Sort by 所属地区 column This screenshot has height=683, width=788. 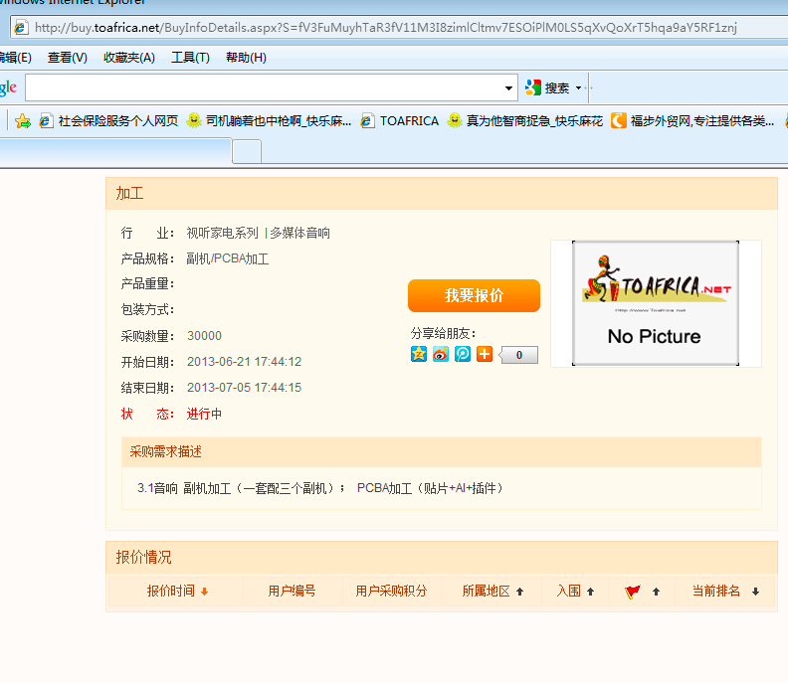492,592
